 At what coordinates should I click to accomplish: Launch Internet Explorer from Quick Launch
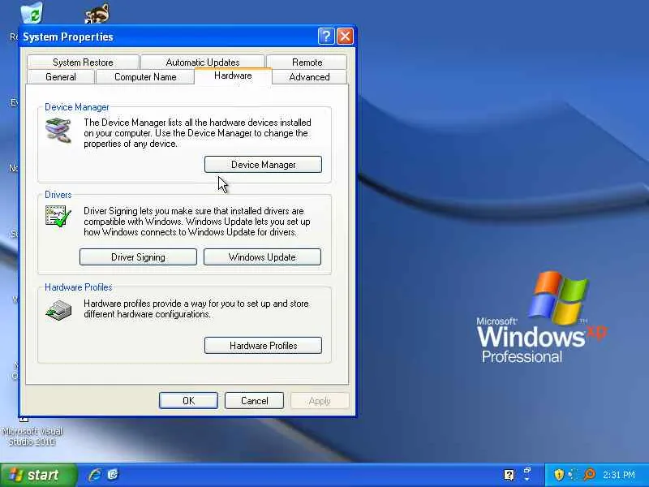click(94, 475)
